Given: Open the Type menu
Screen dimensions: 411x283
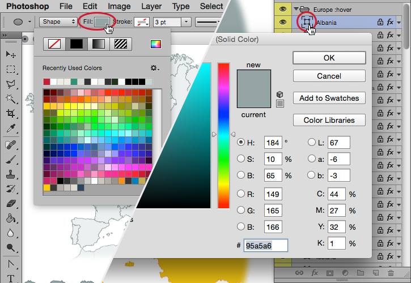Looking at the screenshot, I should click(181, 6).
